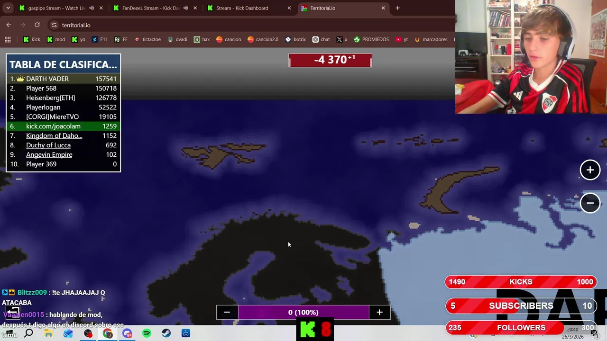
Task: Open File Explorer from the taskbar
Action: coord(48,333)
